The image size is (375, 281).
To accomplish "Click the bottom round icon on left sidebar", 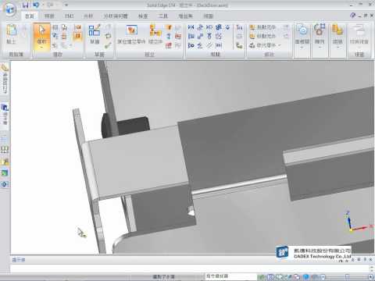I will [5, 184].
